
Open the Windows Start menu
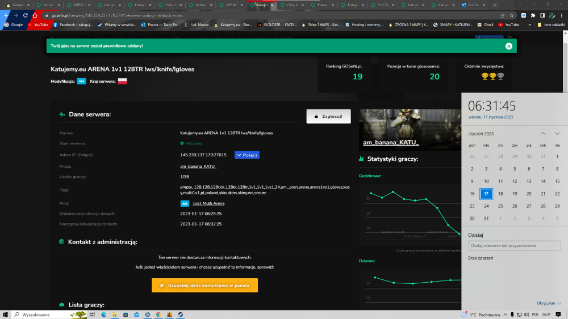[x=5, y=314]
